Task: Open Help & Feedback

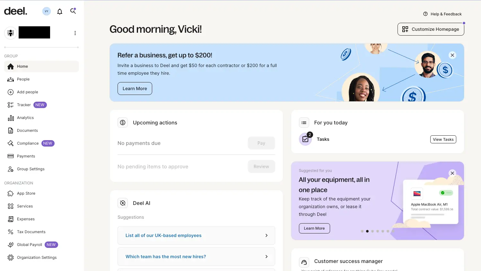Action: click(442, 14)
